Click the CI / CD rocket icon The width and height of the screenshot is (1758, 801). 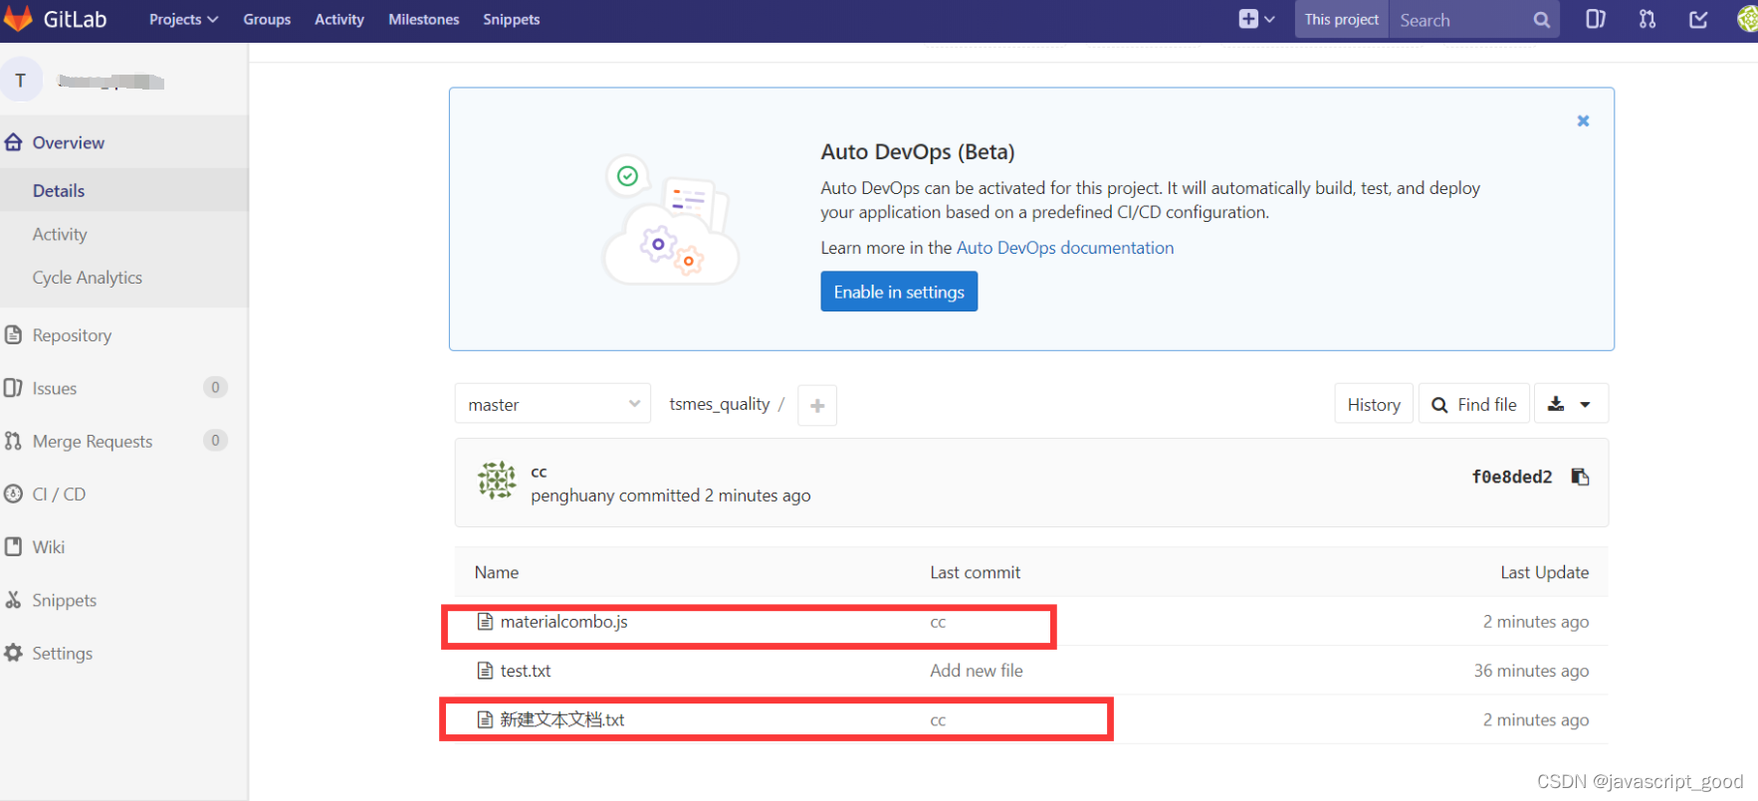click(13, 494)
